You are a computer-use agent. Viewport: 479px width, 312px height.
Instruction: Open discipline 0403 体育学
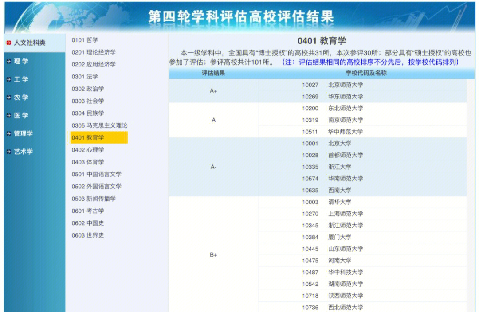point(88,162)
